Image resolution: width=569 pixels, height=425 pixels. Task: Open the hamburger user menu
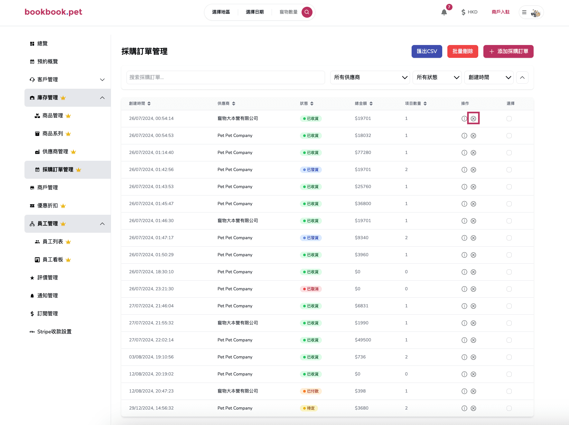coord(524,12)
